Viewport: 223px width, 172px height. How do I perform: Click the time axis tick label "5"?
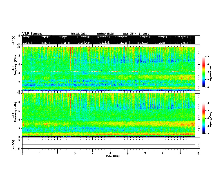coord(110,153)
